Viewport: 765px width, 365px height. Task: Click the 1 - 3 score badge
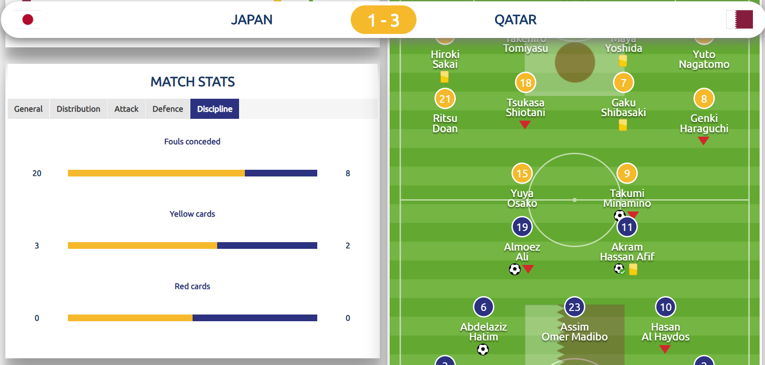(383, 20)
